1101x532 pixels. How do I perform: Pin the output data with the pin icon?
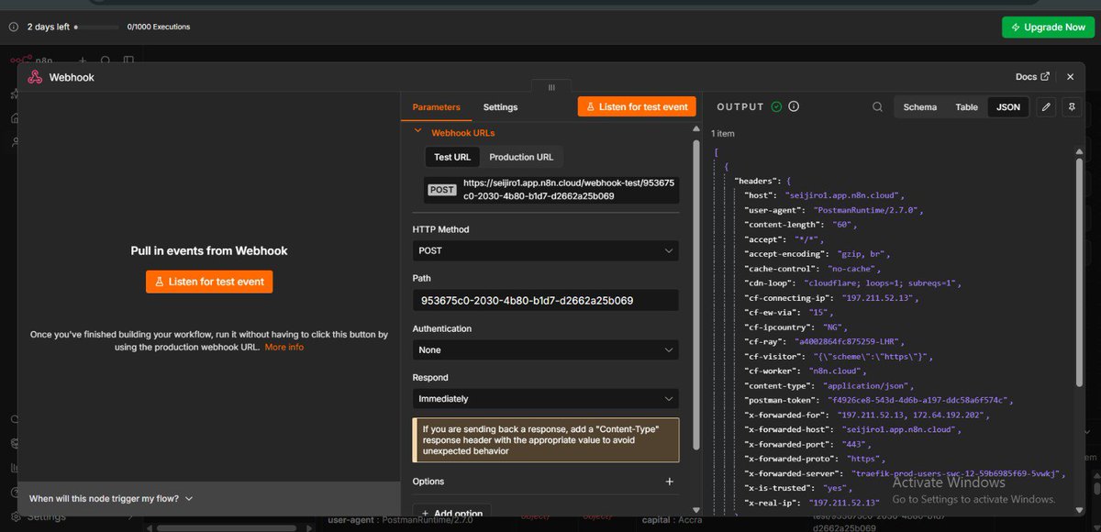1071,106
